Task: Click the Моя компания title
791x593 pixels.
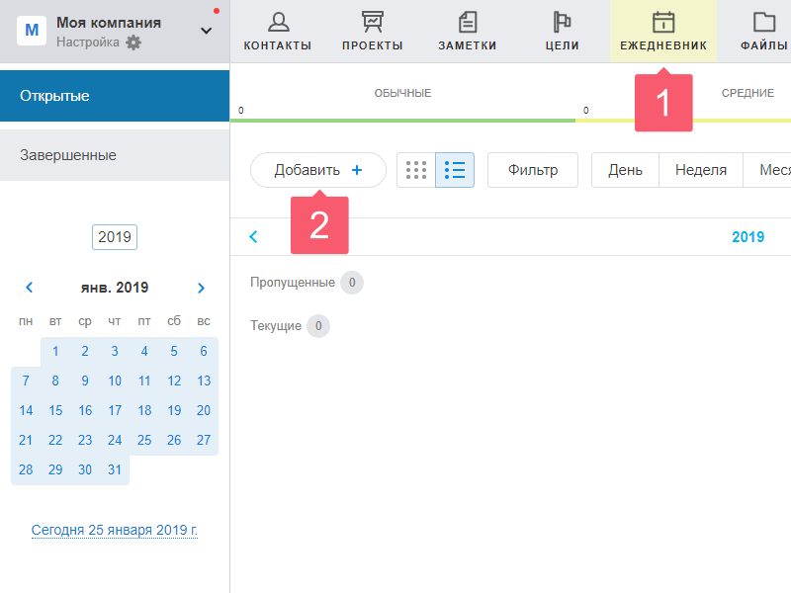Action: tap(109, 23)
